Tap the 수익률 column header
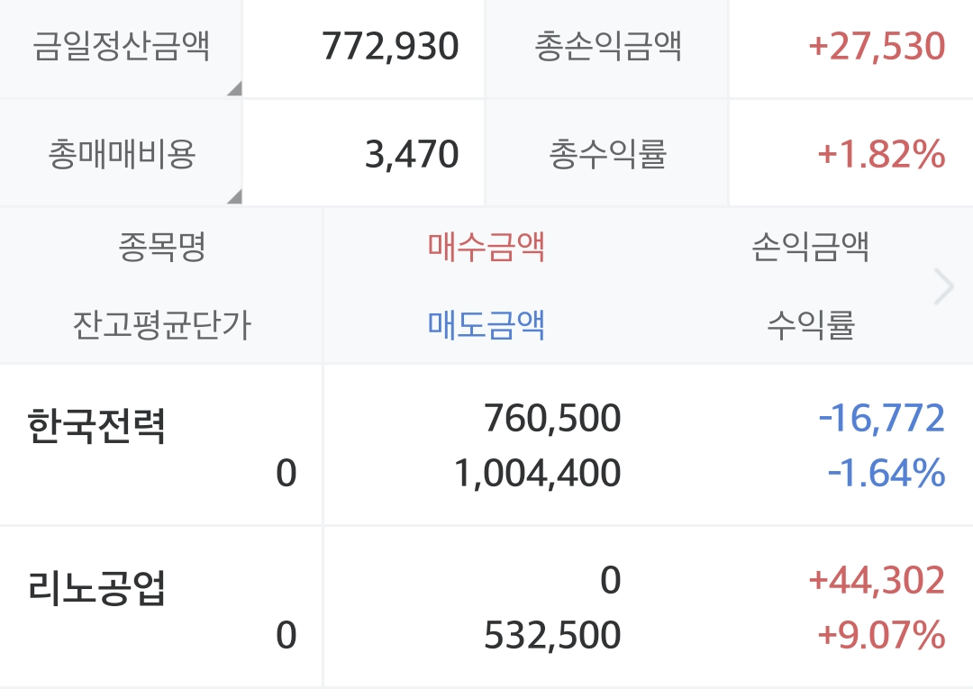Screen dimensions: 973x698 point(811,324)
